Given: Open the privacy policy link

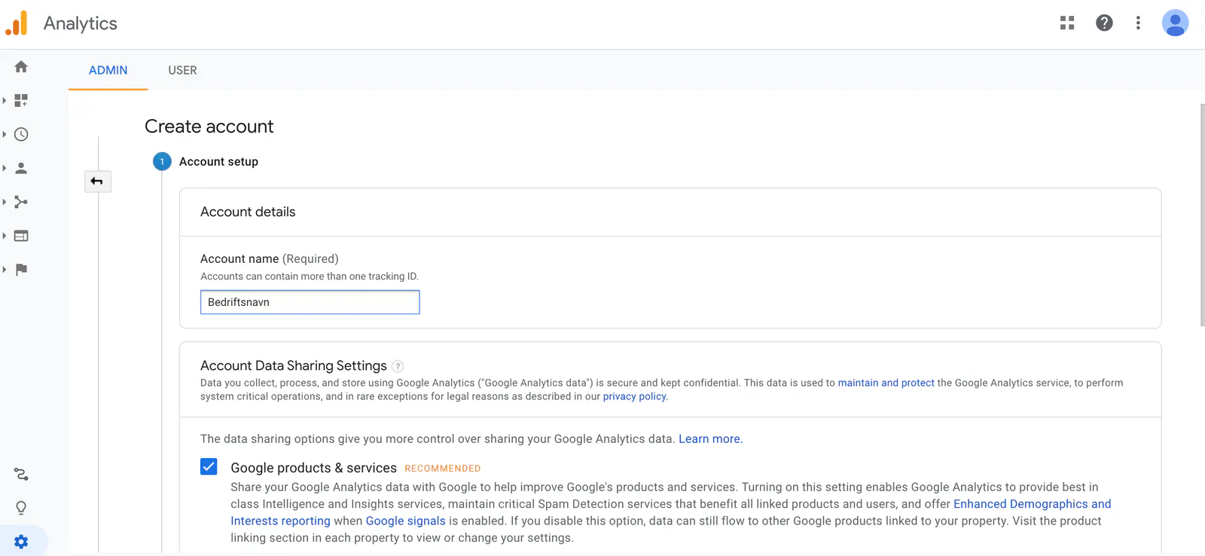Looking at the screenshot, I should tap(634, 396).
